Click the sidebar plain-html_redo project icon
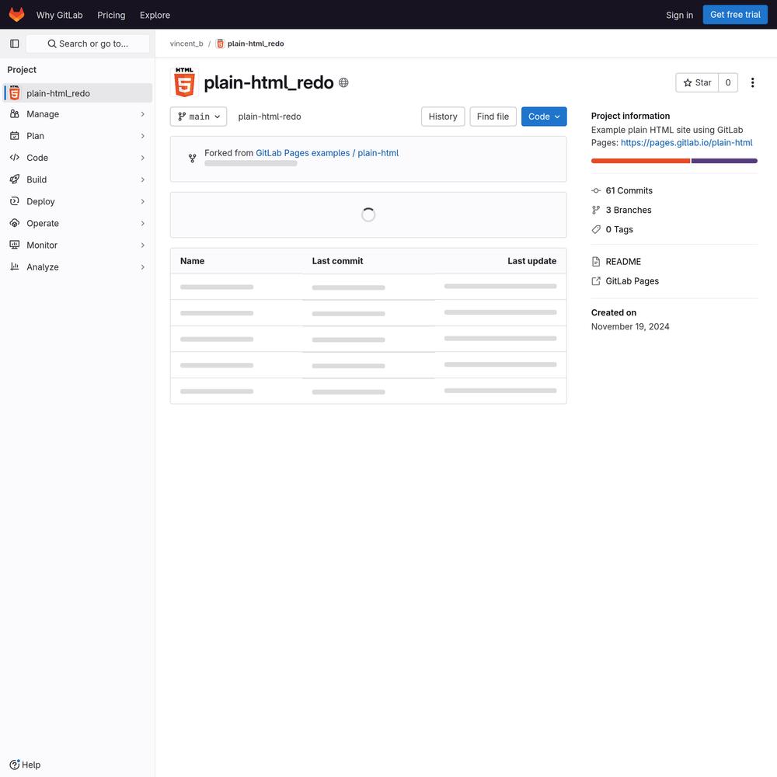Viewport: 777px width, 777px height. (x=14, y=92)
